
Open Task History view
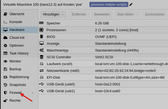pyautogui.click(x=19, y=53)
